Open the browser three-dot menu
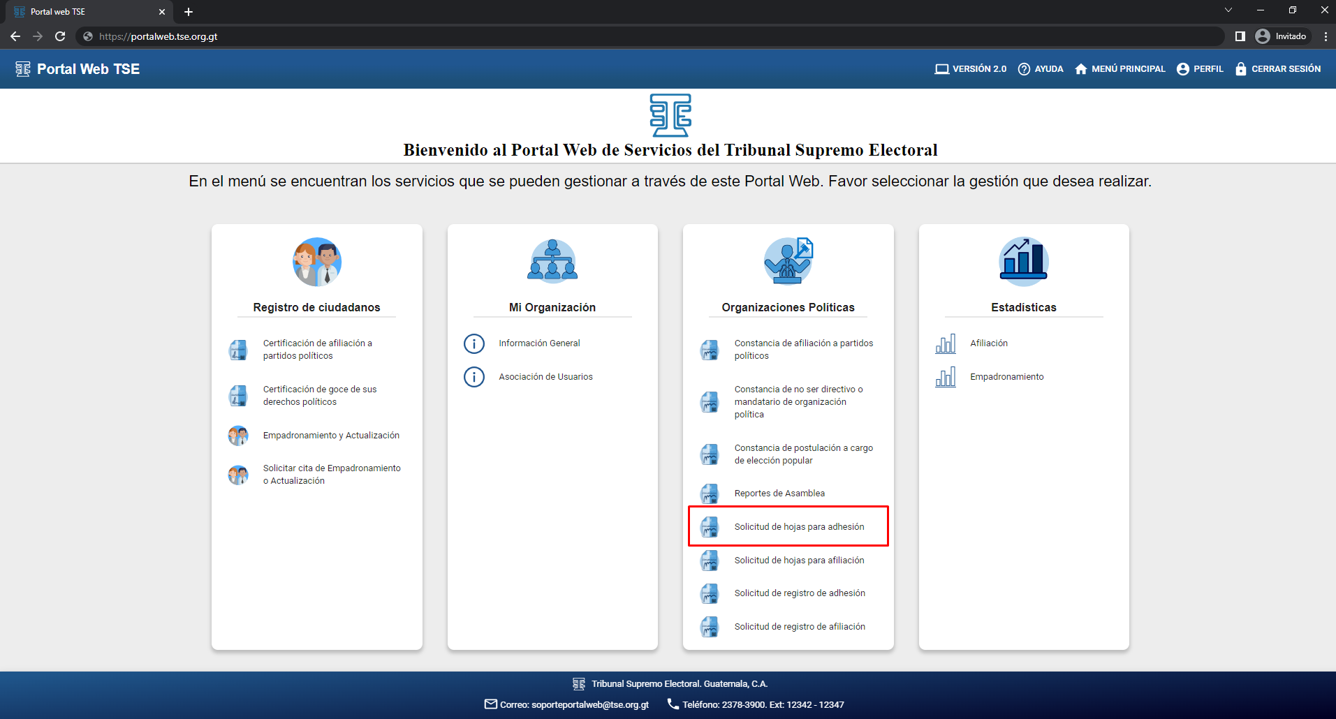Screen dimensions: 1336x719 pyautogui.click(x=1326, y=36)
